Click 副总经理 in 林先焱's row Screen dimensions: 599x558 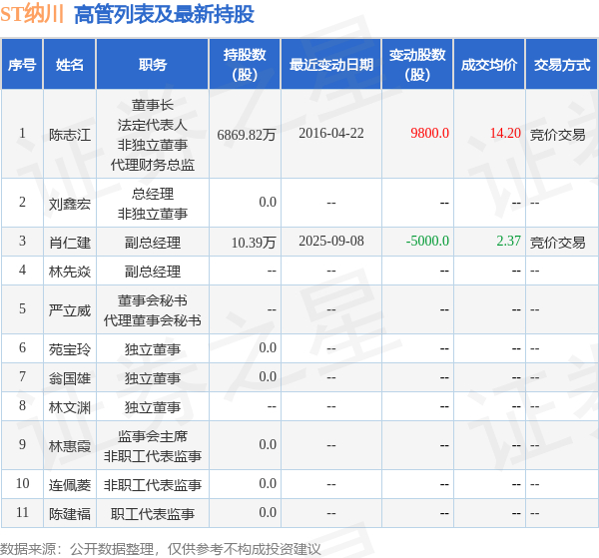coord(153,272)
